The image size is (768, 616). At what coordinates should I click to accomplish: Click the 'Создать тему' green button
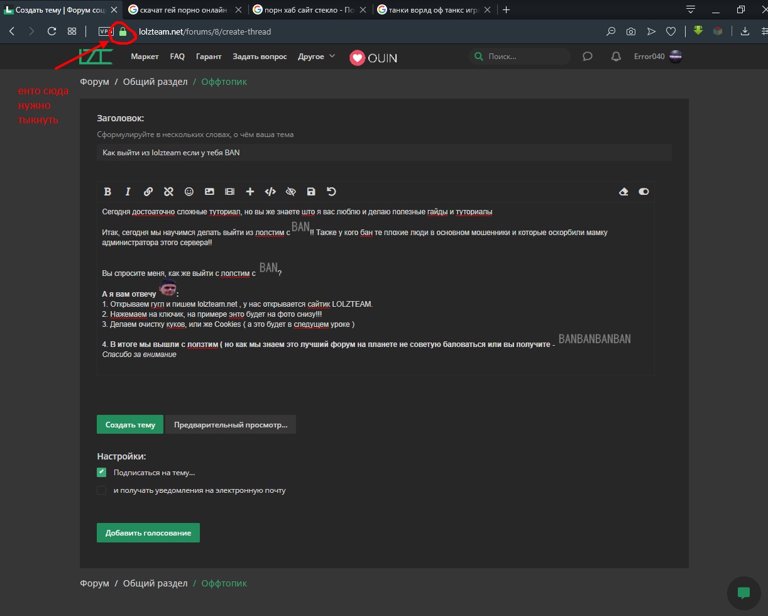[x=130, y=424]
